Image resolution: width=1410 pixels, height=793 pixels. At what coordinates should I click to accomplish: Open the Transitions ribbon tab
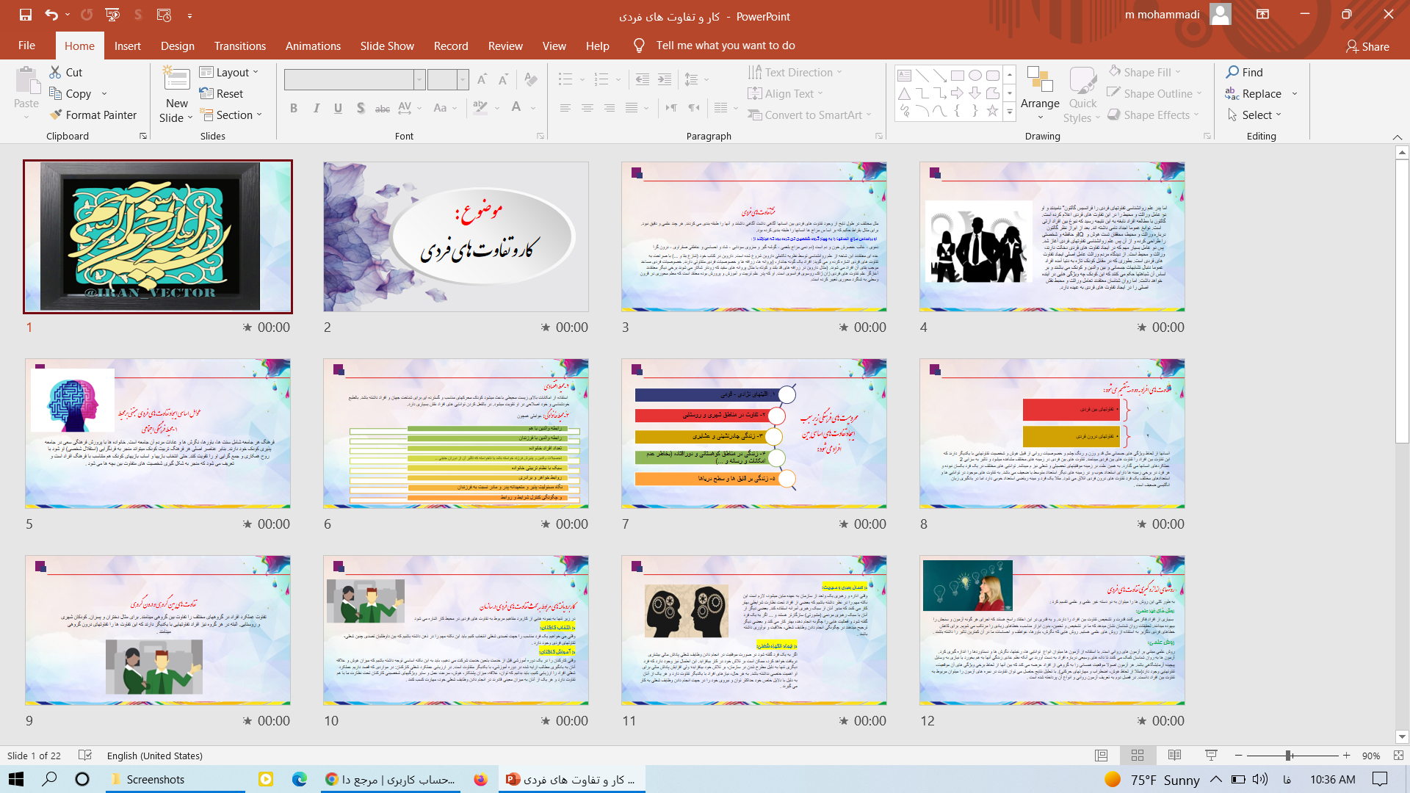(x=240, y=46)
